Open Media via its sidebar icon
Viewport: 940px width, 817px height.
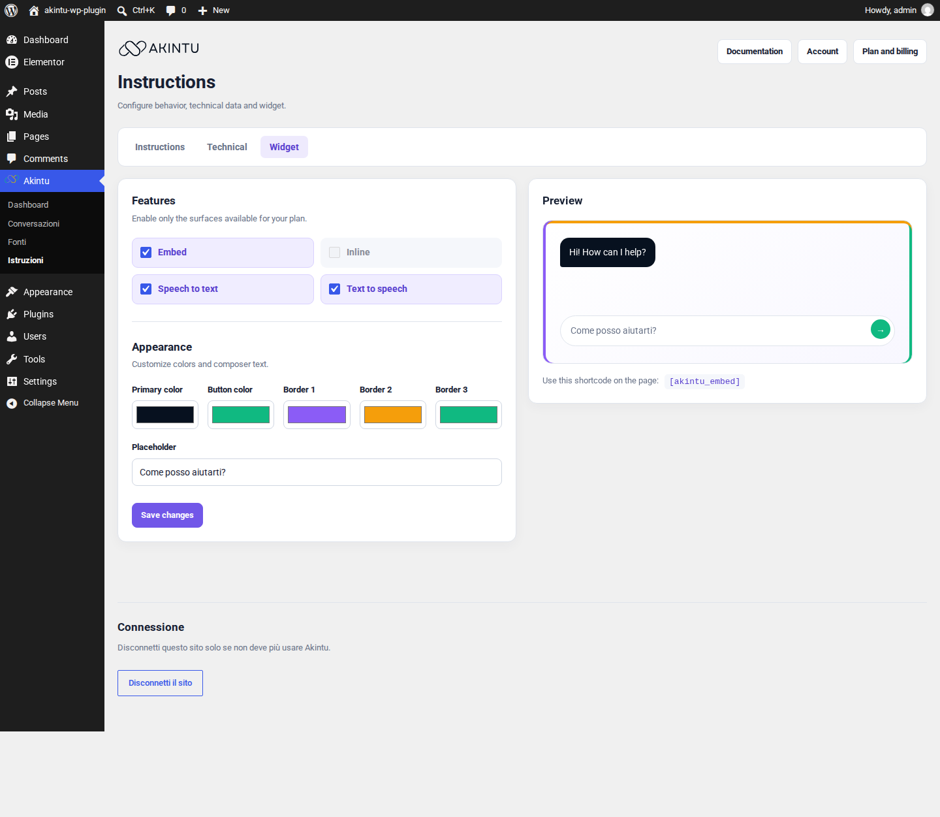12,114
